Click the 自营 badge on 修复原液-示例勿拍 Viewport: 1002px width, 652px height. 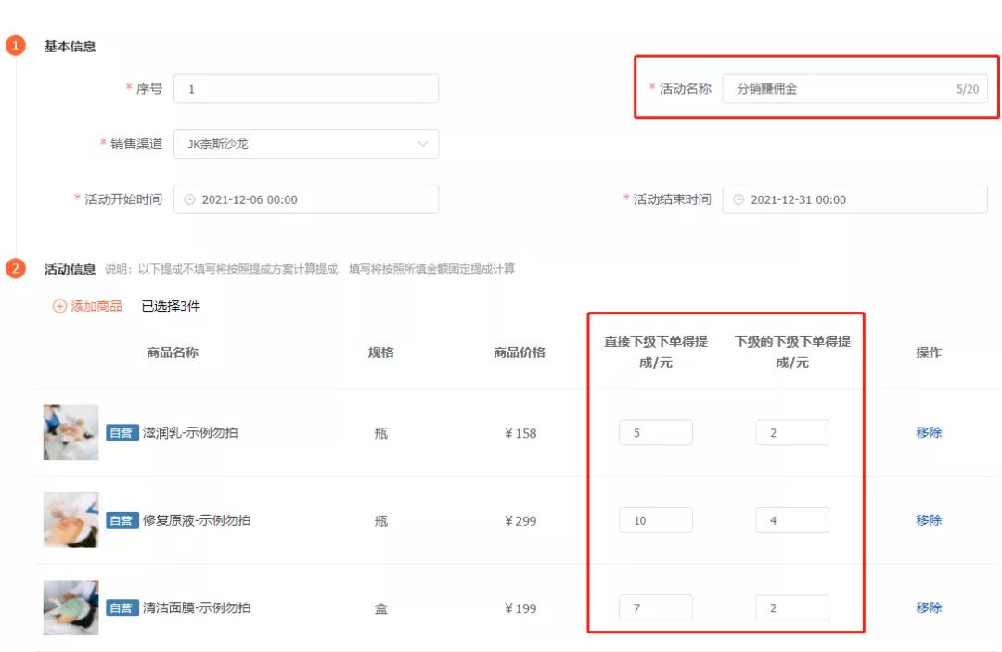[122, 520]
